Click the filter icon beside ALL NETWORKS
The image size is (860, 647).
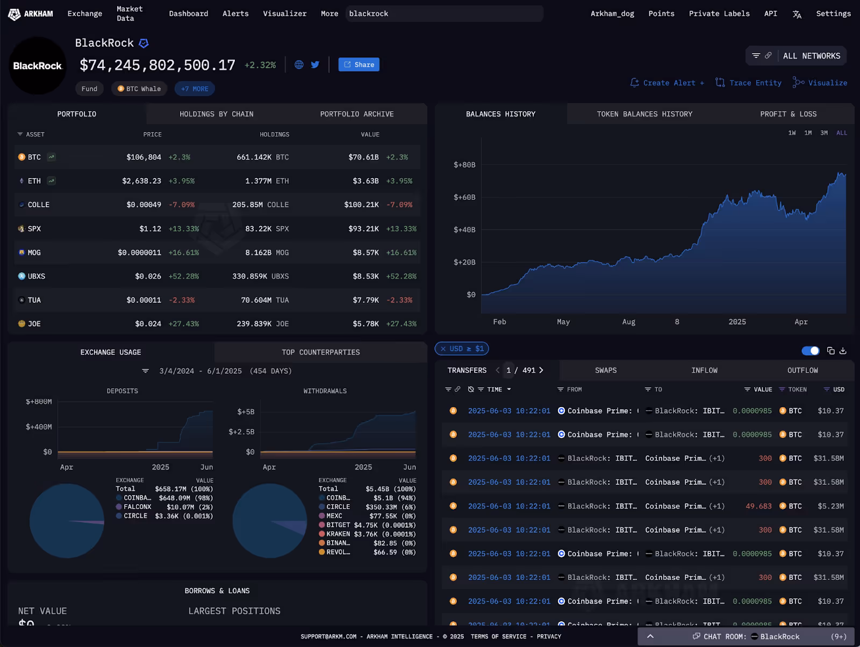click(756, 56)
